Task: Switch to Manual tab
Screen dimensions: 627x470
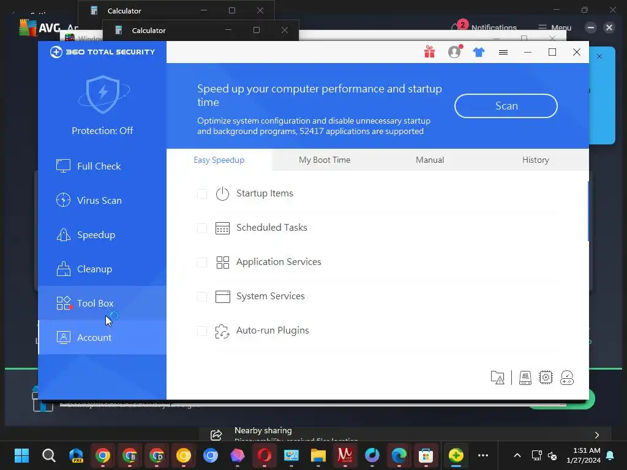Action: [x=430, y=160]
